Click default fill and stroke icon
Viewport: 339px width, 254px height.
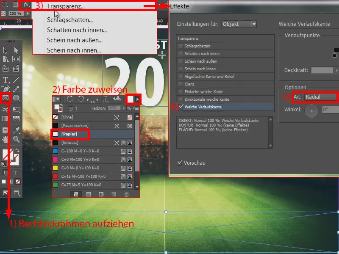4,164
